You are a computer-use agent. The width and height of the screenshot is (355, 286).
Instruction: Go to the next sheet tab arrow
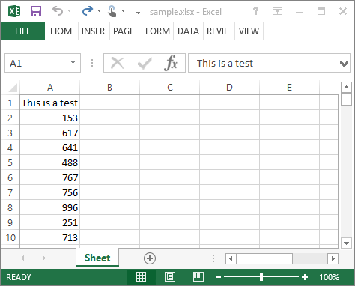(44, 258)
